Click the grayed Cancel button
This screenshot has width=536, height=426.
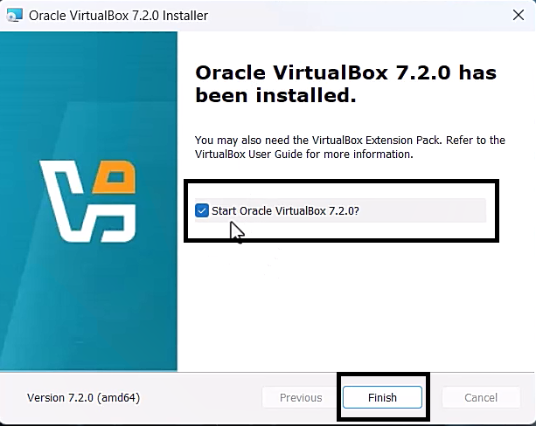tap(481, 397)
